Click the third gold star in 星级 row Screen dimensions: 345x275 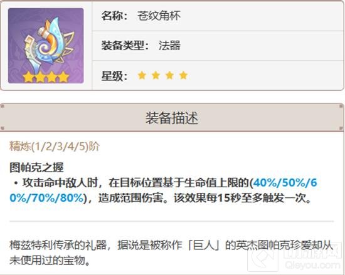169,75
